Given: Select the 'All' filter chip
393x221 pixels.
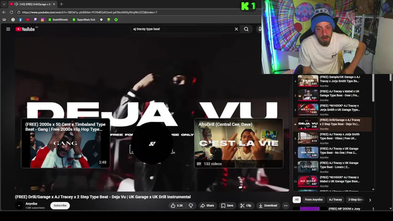Looking at the screenshot, I should coord(297,200).
